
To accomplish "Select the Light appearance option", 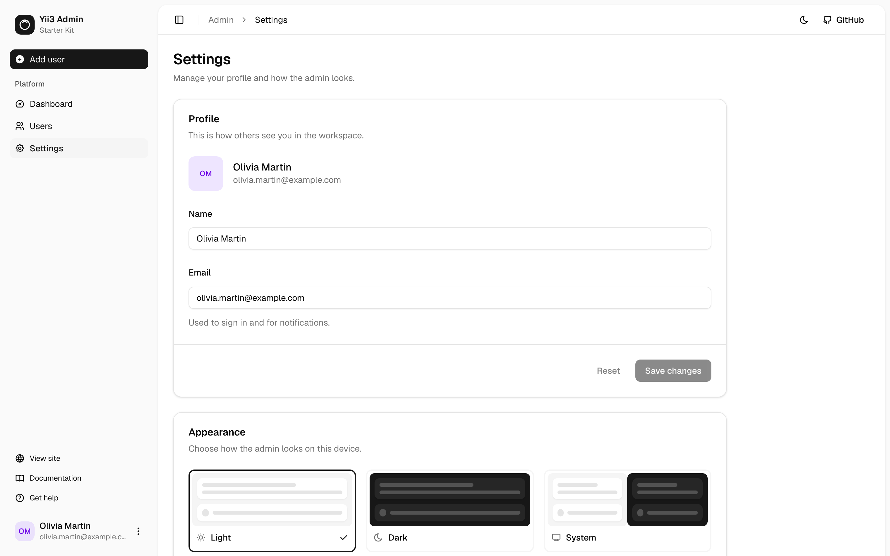I will [x=272, y=511].
